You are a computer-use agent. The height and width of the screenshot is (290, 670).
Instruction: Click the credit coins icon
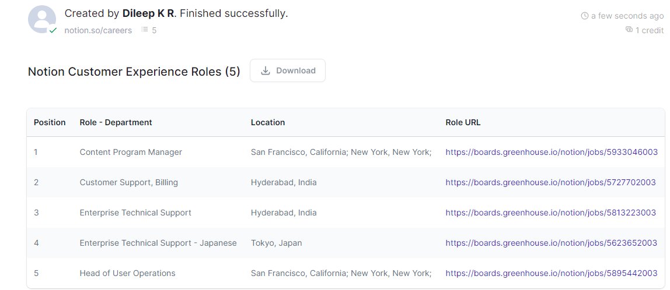629,30
